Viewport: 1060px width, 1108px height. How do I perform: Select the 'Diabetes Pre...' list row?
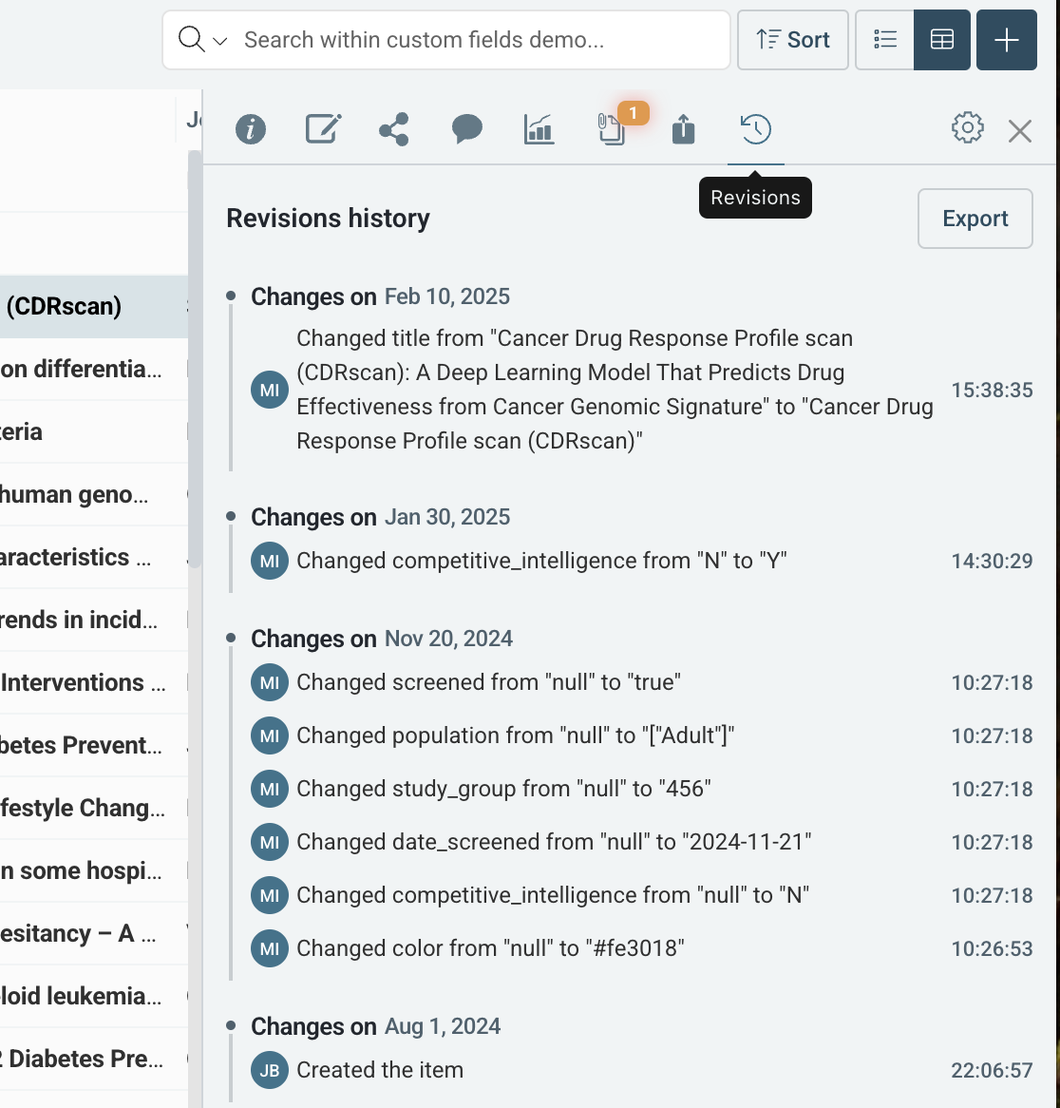click(94, 1059)
